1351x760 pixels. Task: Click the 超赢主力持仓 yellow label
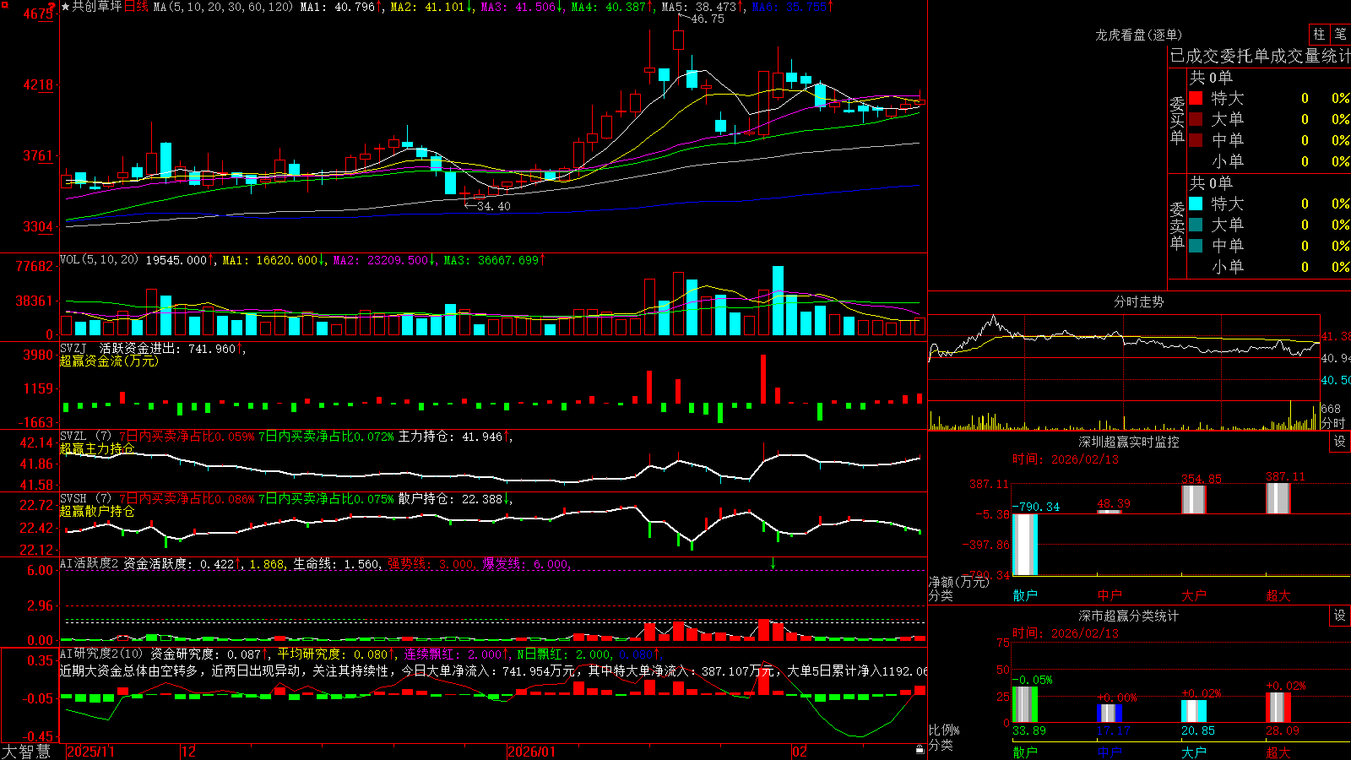point(97,448)
